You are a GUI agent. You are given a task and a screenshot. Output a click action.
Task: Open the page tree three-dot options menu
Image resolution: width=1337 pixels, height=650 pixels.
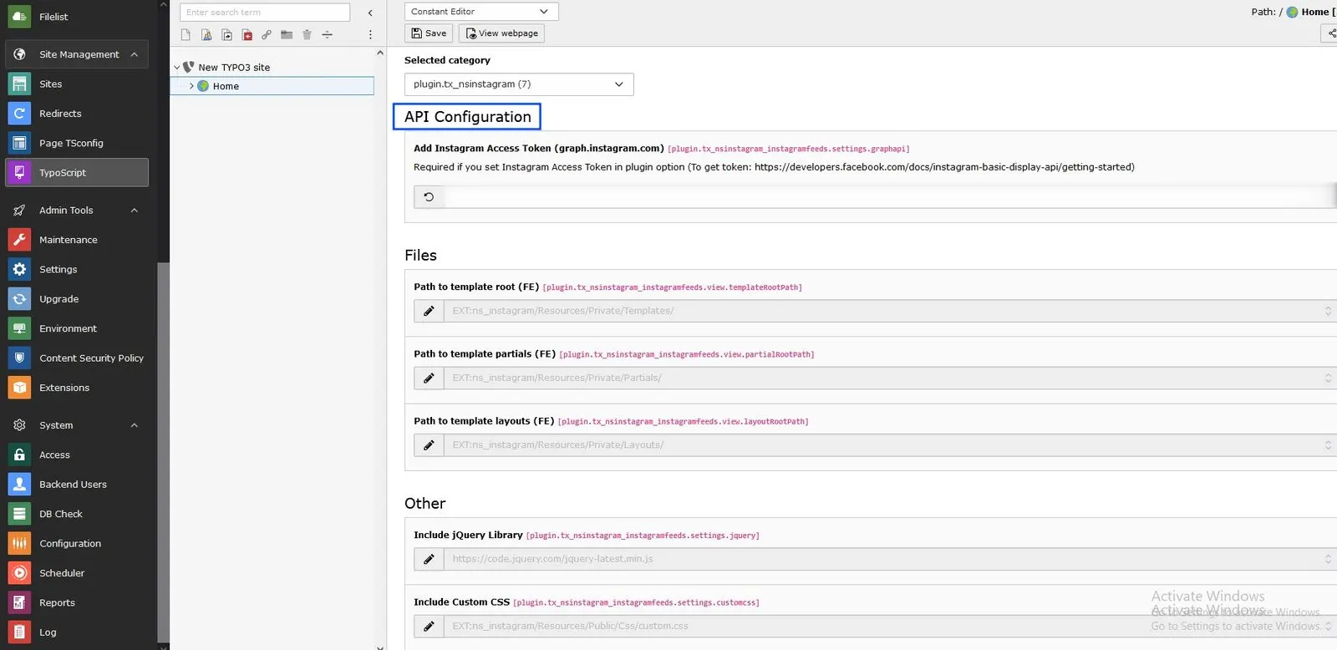click(x=370, y=34)
